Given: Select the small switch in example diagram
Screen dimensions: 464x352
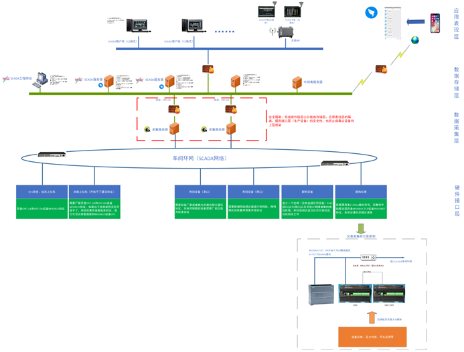Looking at the screenshot, I should (366, 257).
